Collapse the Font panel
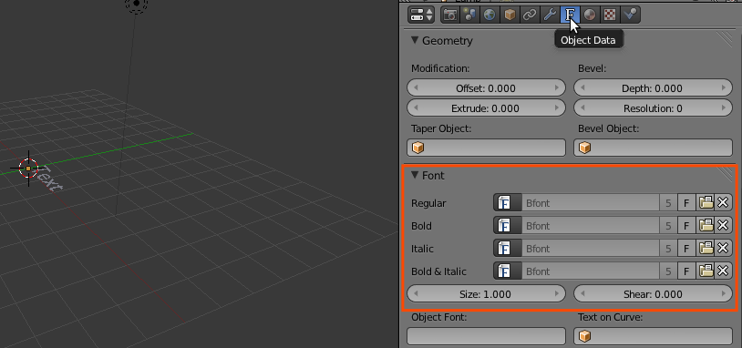 click(415, 176)
